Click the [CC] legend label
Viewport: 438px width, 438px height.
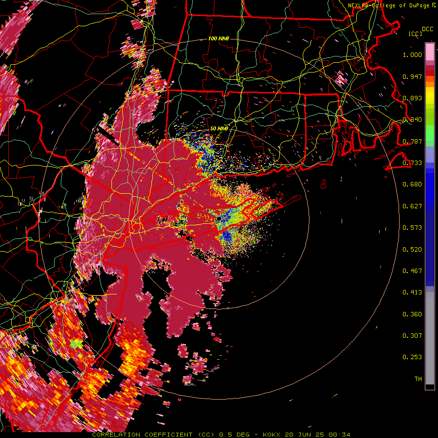[415, 34]
